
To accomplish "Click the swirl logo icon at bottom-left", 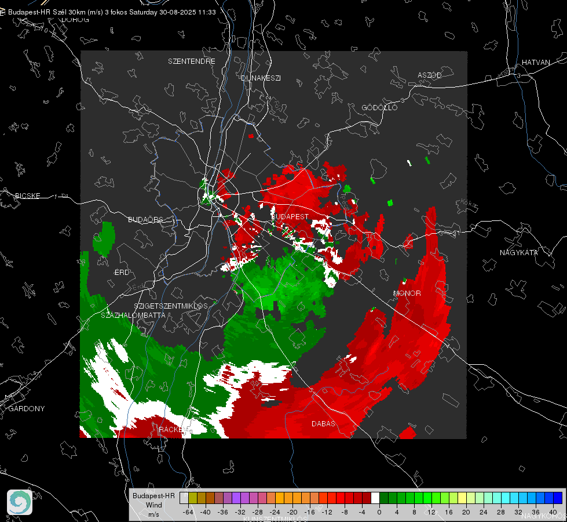I will click(x=20, y=502).
